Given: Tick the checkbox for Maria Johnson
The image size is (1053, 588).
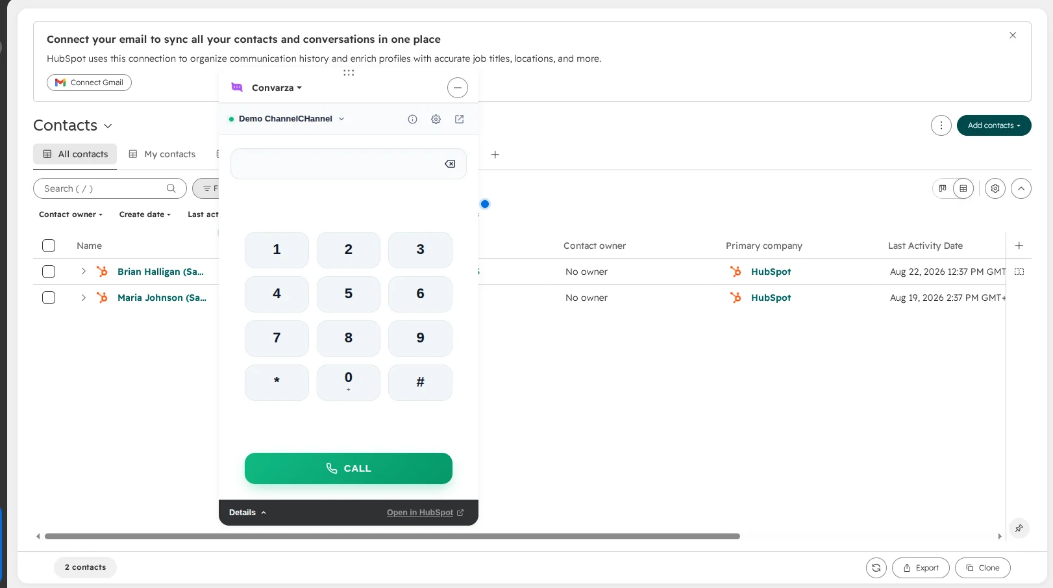Looking at the screenshot, I should pos(49,298).
